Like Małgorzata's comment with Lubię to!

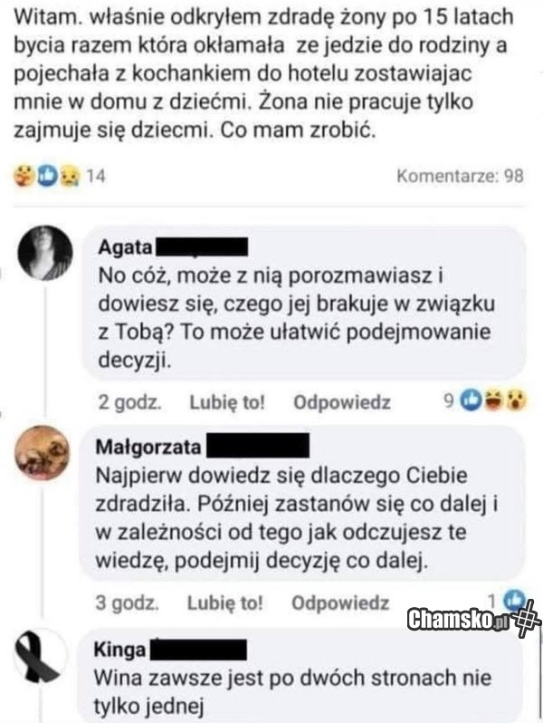coord(225,602)
